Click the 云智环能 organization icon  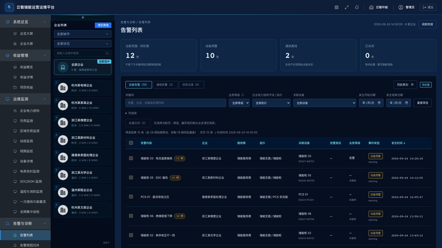pyautogui.click(x=371, y=7)
